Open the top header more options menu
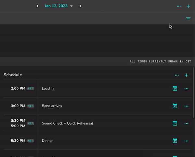 (179, 6)
